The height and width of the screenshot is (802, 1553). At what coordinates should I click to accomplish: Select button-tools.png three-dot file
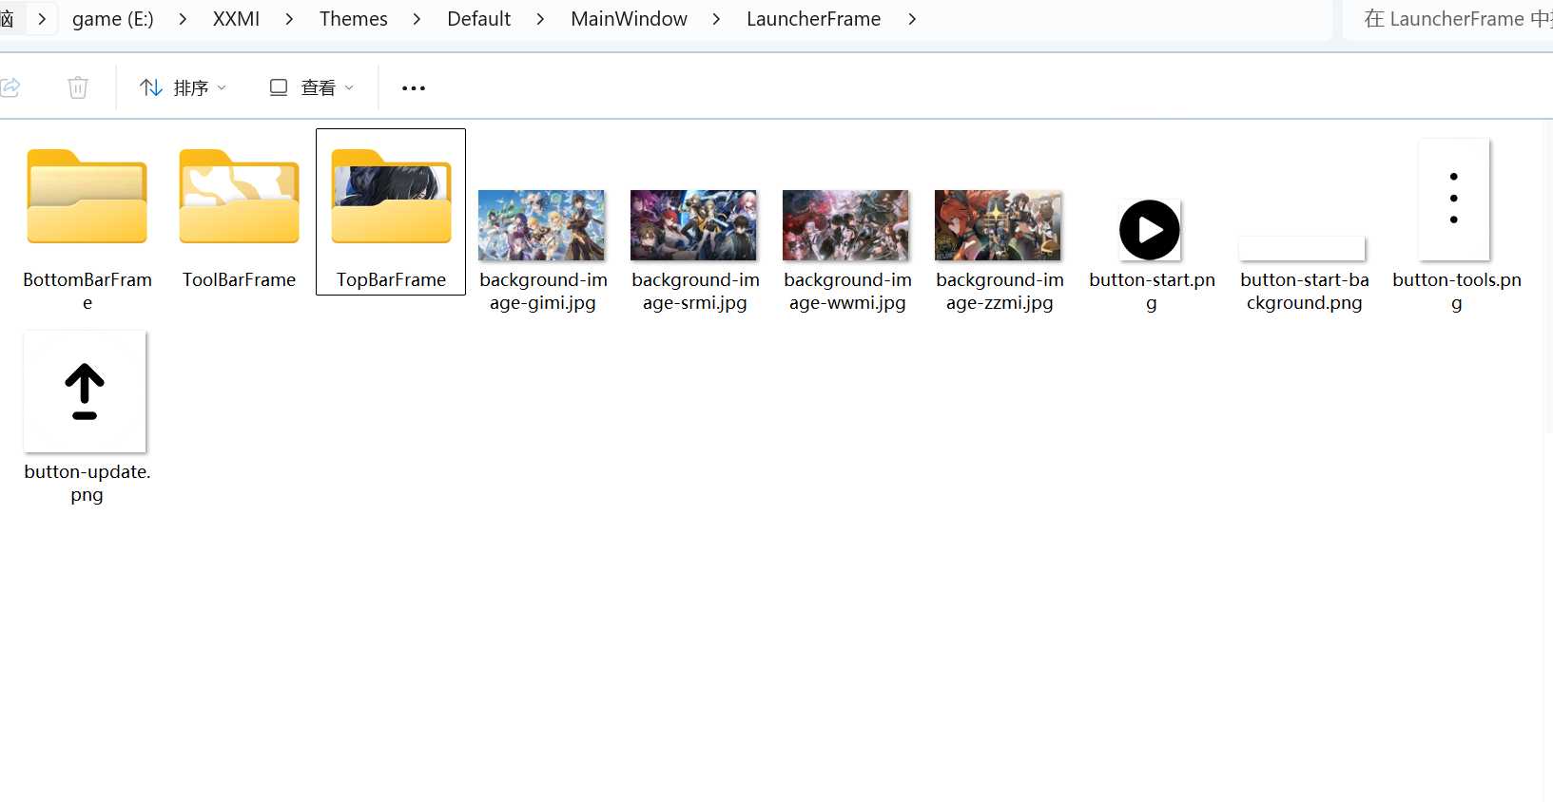click(x=1453, y=200)
